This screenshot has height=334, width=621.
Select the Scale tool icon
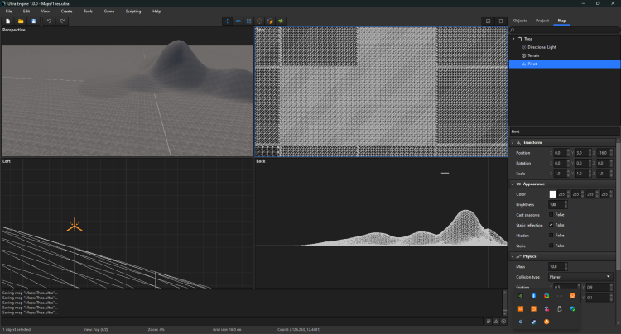249,21
